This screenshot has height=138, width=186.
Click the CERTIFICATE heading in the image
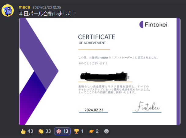(x=97, y=37)
